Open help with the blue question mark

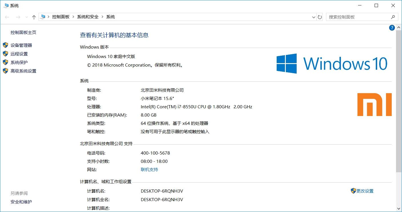coord(392,28)
